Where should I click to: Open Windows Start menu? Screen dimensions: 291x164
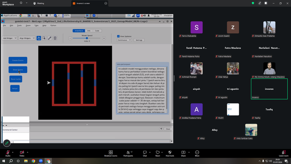tap(4, 161)
